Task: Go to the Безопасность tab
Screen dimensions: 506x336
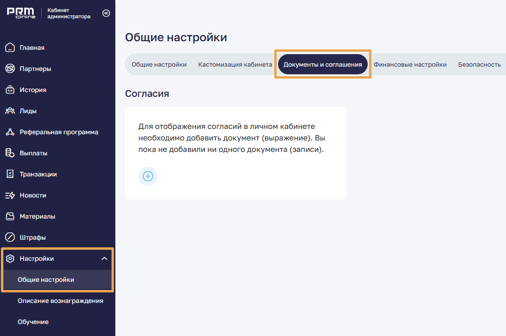Action: tap(479, 65)
